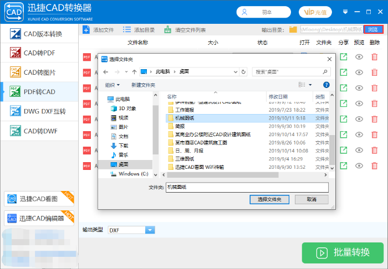Select CAD转DWF in the sidebar

tap(39, 131)
